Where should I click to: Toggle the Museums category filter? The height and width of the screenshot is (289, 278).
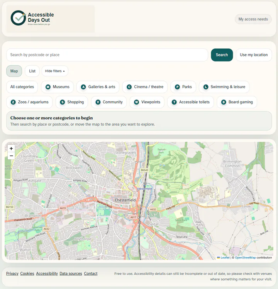click(57, 87)
